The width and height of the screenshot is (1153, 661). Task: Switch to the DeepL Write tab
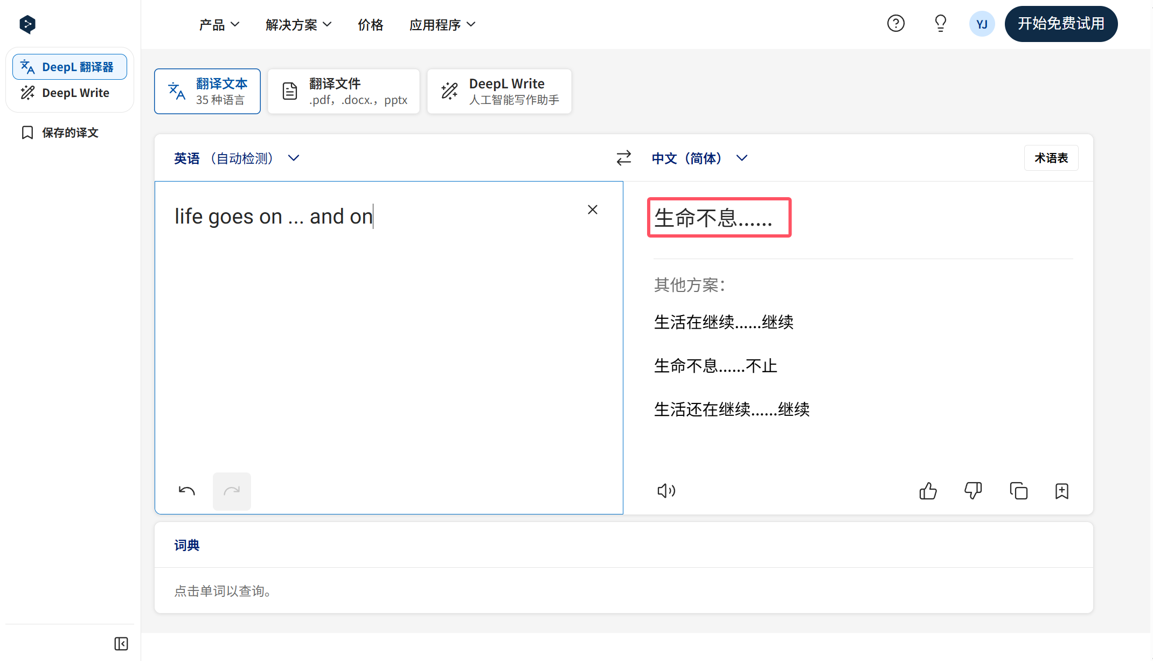tap(499, 91)
